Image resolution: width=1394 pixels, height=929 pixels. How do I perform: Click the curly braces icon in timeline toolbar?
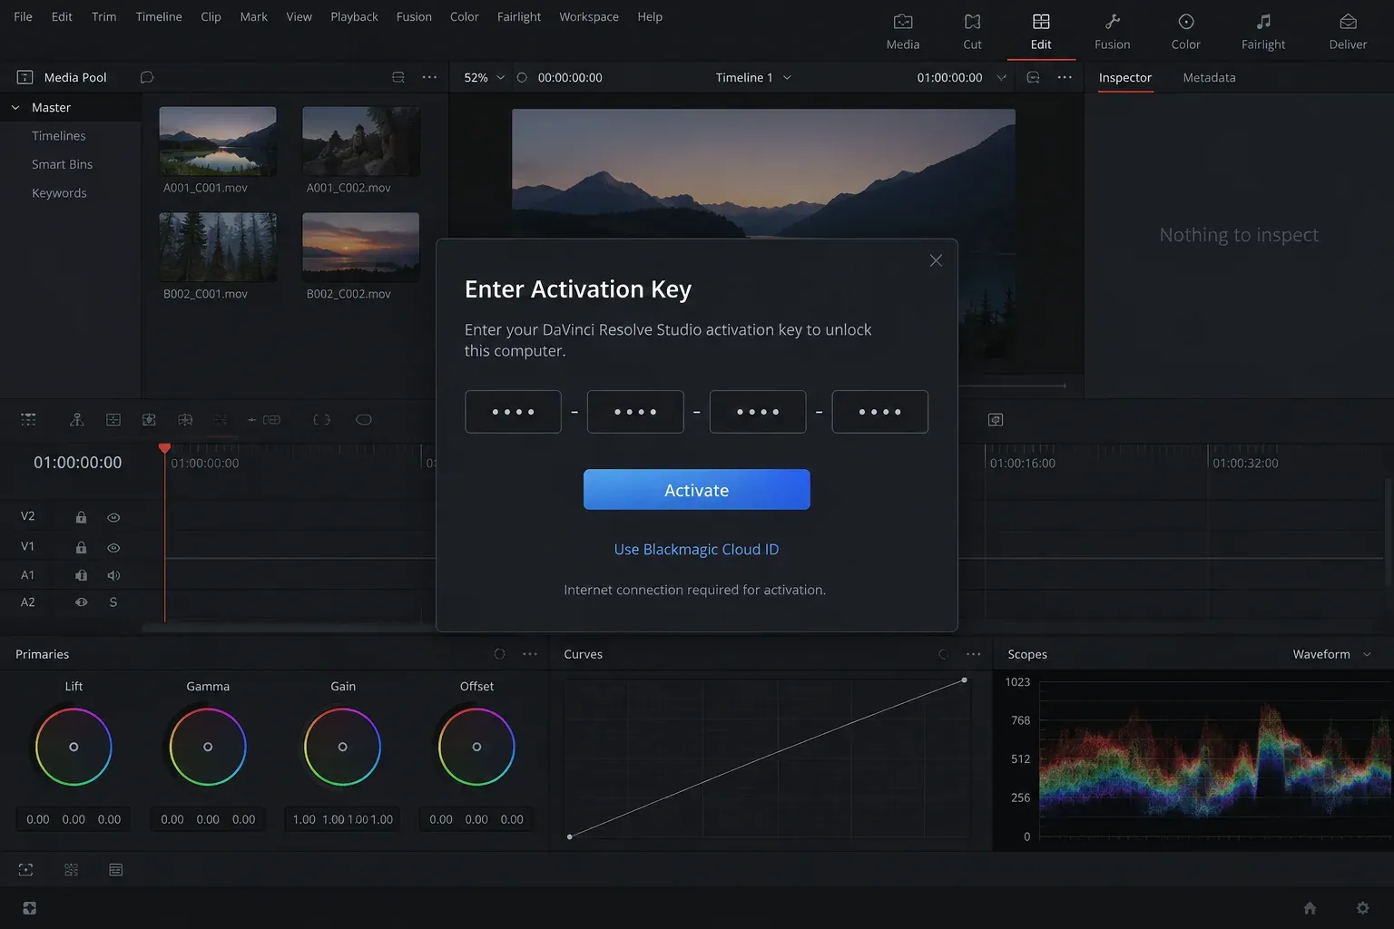pos(321,419)
